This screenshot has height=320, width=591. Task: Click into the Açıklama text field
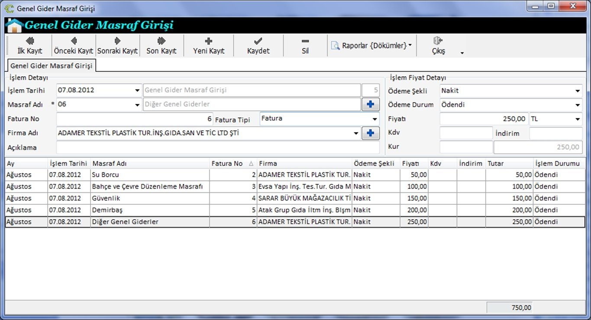217,148
